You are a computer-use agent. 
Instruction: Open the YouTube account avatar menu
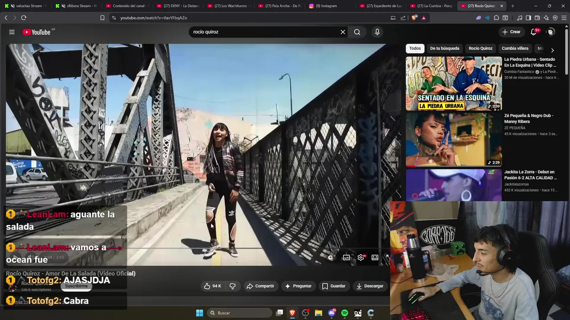[x=551, y=32]
